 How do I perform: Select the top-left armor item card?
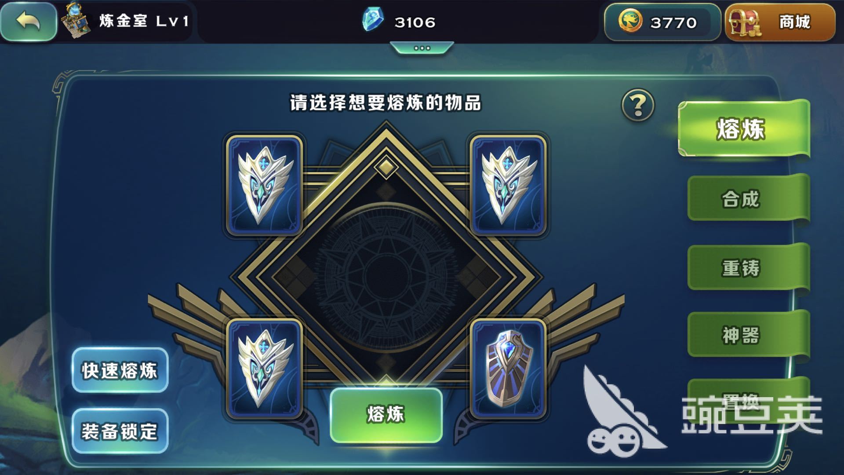pos(264,185)
